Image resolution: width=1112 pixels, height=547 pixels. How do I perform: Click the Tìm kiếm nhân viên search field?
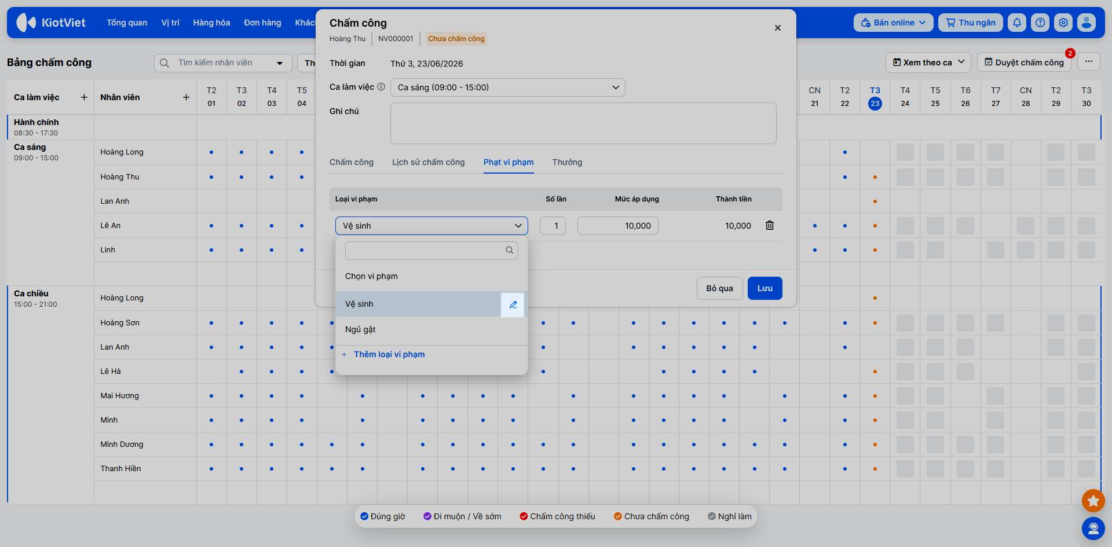pos(222,63)
